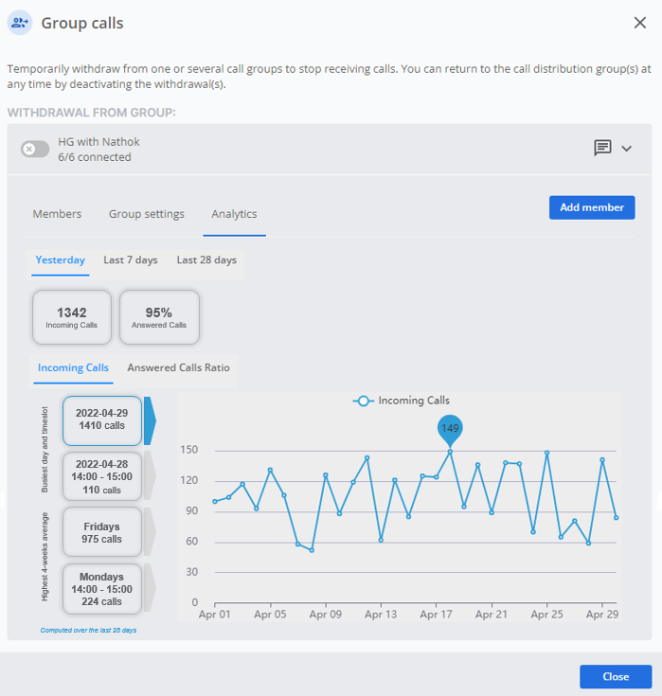Image resolution: width=662 pixels, height=696 pixels.
Task: Open the message comment icon for HG with Nathok
Action: coord(602,148)
